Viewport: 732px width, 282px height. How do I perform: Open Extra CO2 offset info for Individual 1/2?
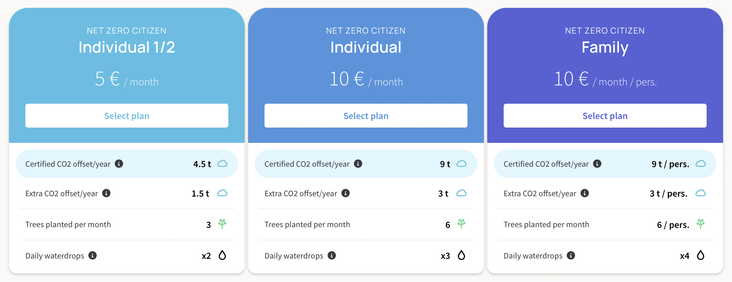(106, 193)
